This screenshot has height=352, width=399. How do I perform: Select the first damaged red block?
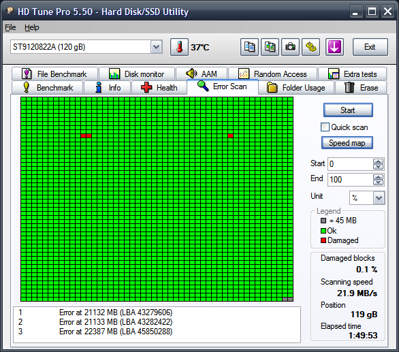tap(83, 135)
